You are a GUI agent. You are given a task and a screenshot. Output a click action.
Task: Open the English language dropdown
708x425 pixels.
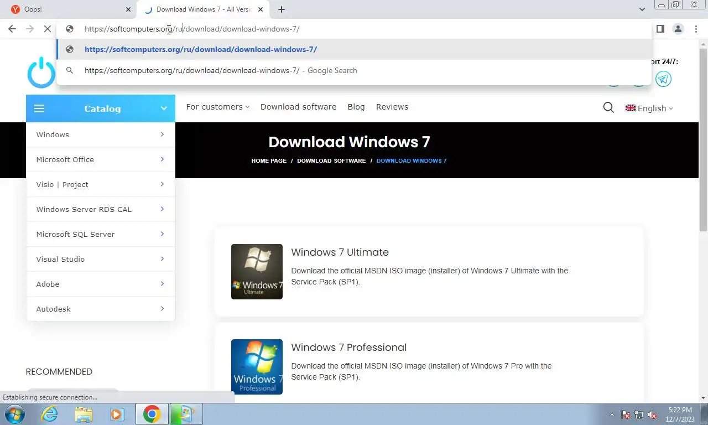tap(649, 108)
